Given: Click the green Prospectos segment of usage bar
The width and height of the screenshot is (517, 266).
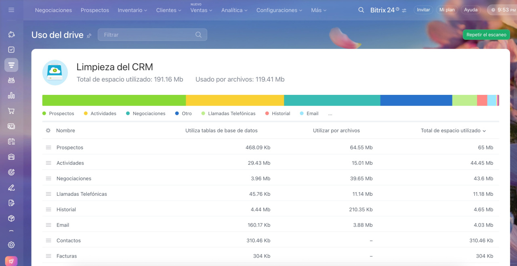Looking at the screenshot, I should coord(114,101).
